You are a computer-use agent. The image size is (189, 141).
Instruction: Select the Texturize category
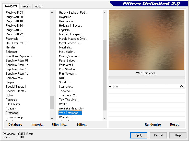[11, 100]
